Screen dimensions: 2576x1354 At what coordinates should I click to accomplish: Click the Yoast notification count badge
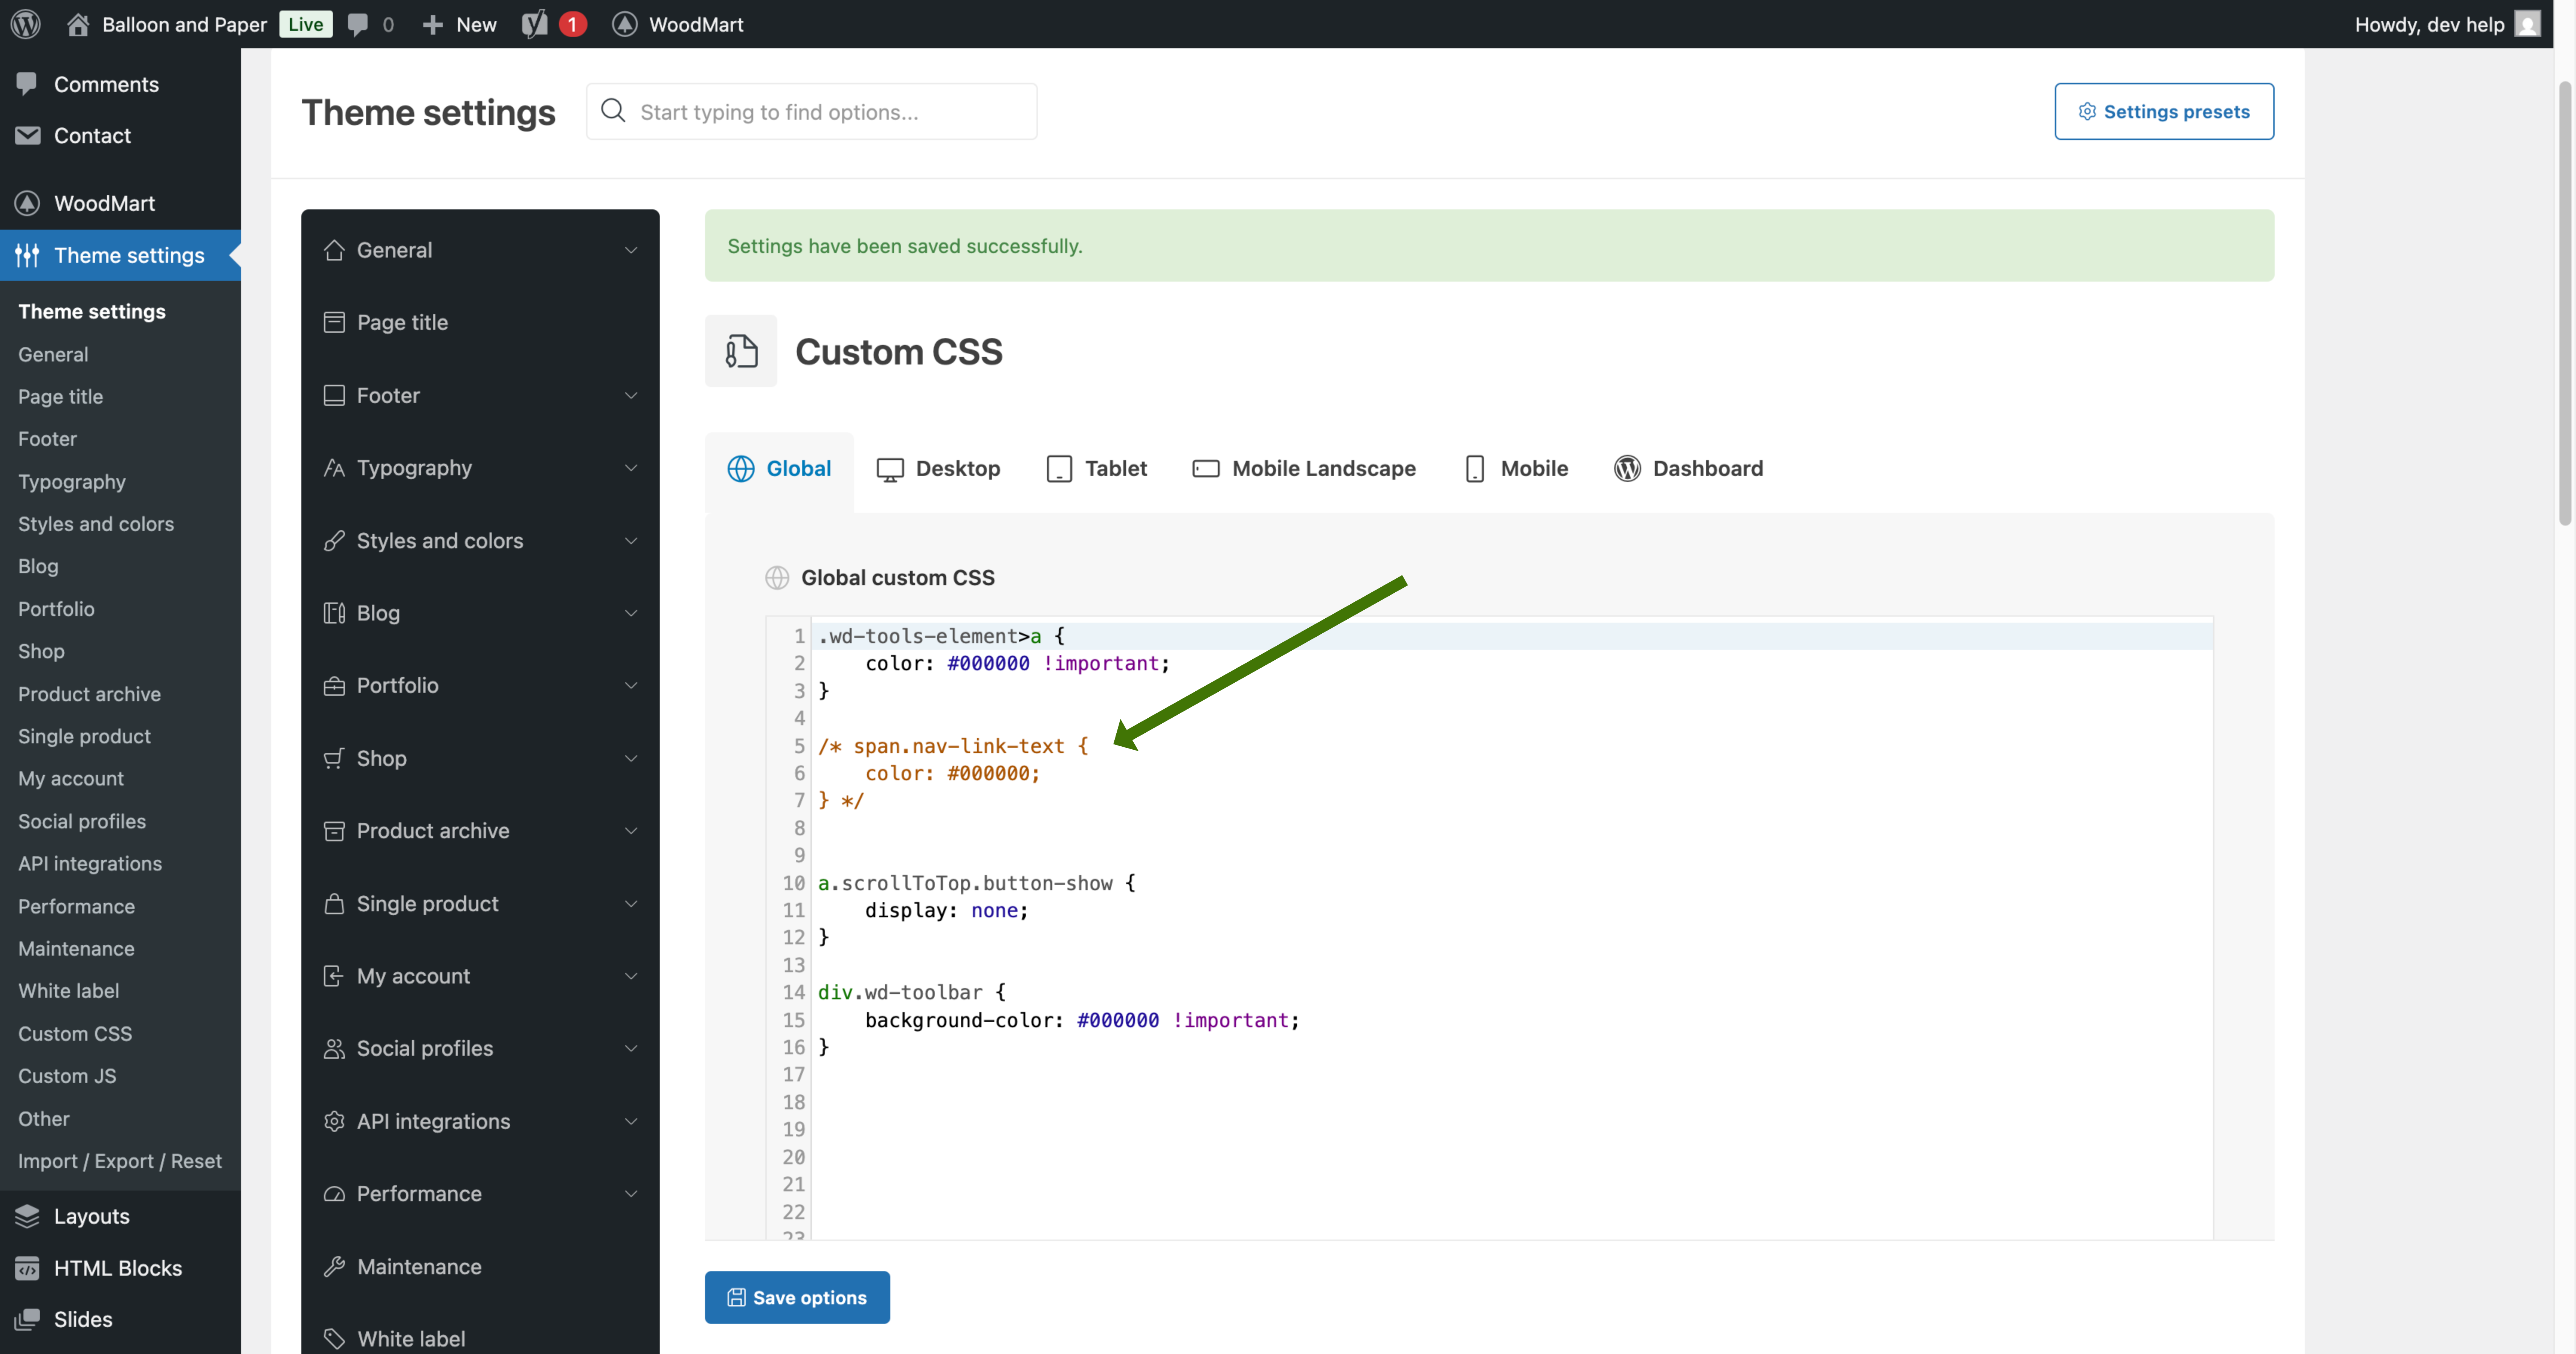tap(572, 24)
